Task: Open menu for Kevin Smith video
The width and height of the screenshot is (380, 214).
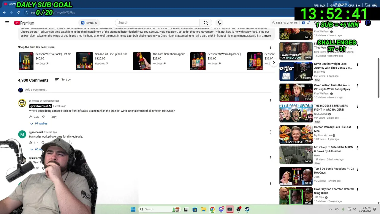Action: 357,64
